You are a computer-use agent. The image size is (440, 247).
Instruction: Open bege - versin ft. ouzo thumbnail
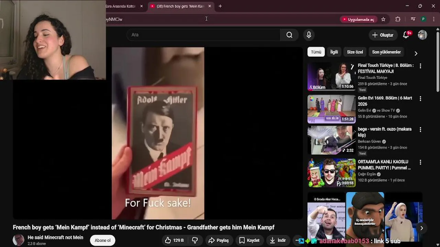pyautogui.click(x=331, y=140)
